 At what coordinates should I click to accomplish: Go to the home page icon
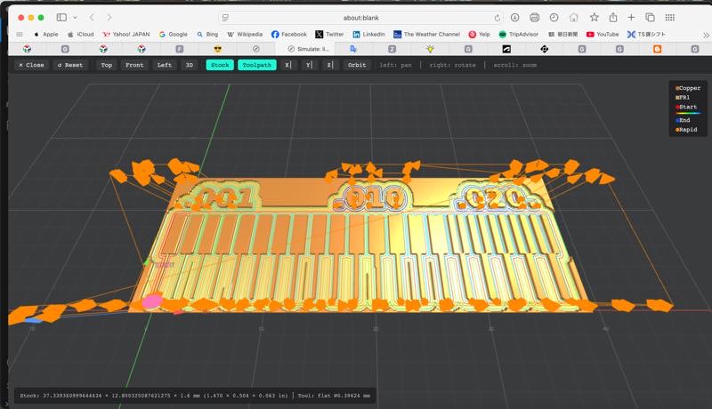coord(574,17)
